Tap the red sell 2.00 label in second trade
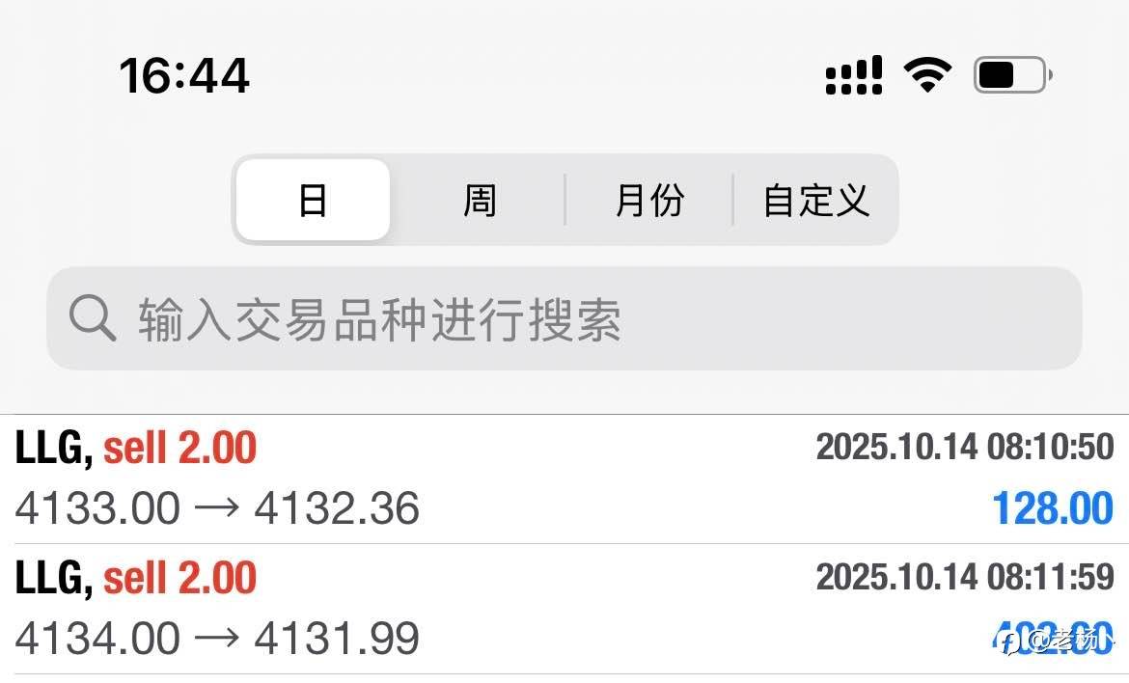This screenshot has width=1129, height=683. (x=180, y=578)
